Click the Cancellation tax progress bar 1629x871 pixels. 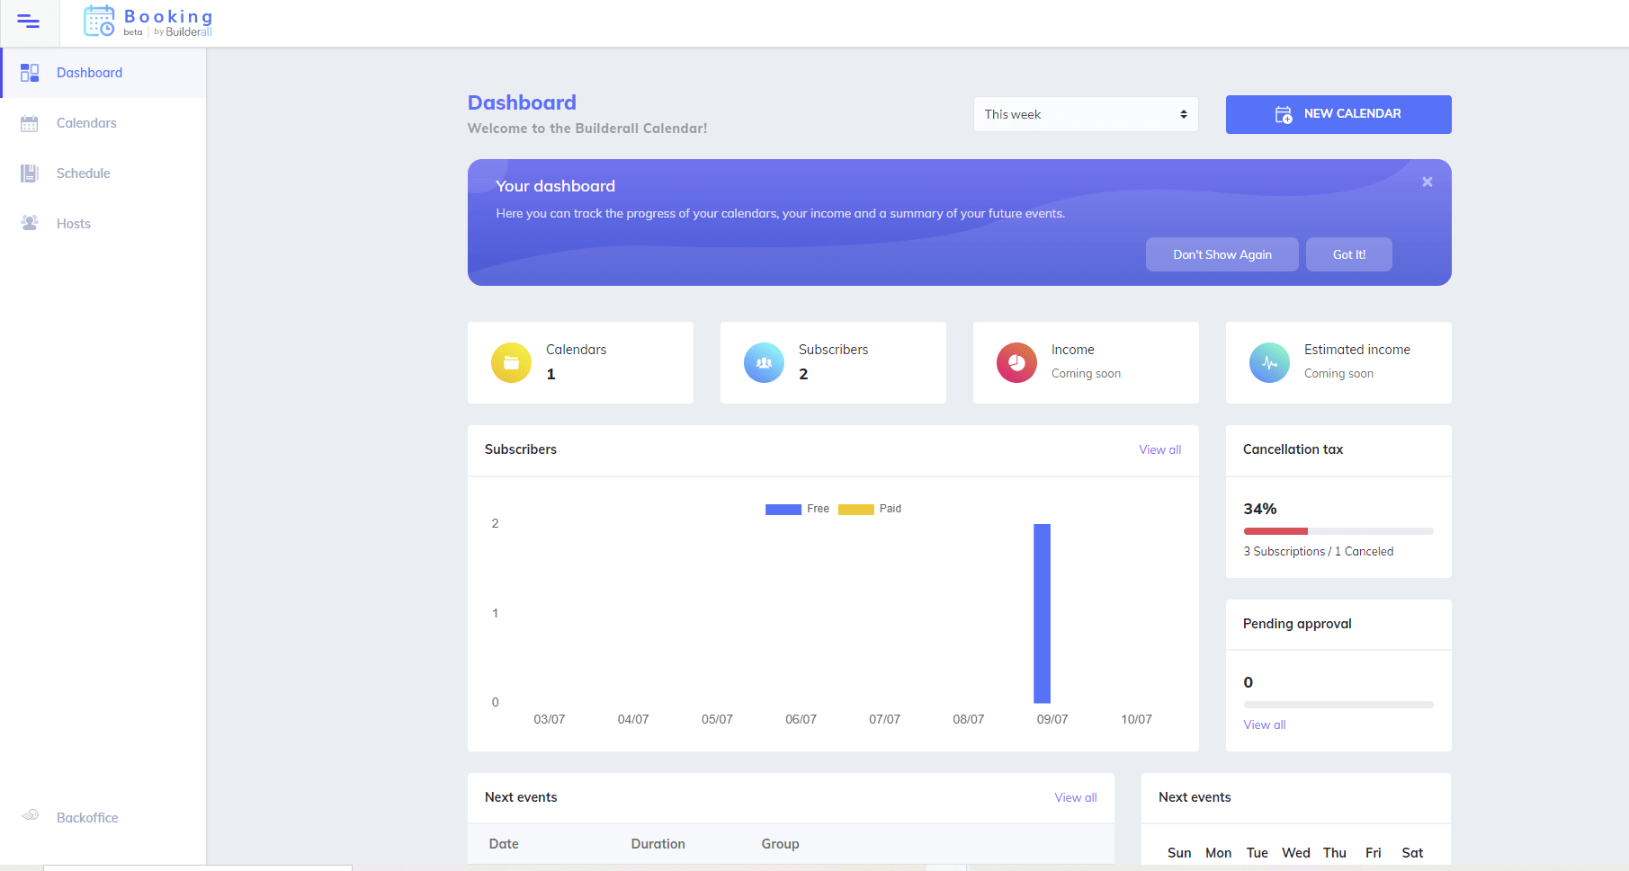coord(1338,531)
